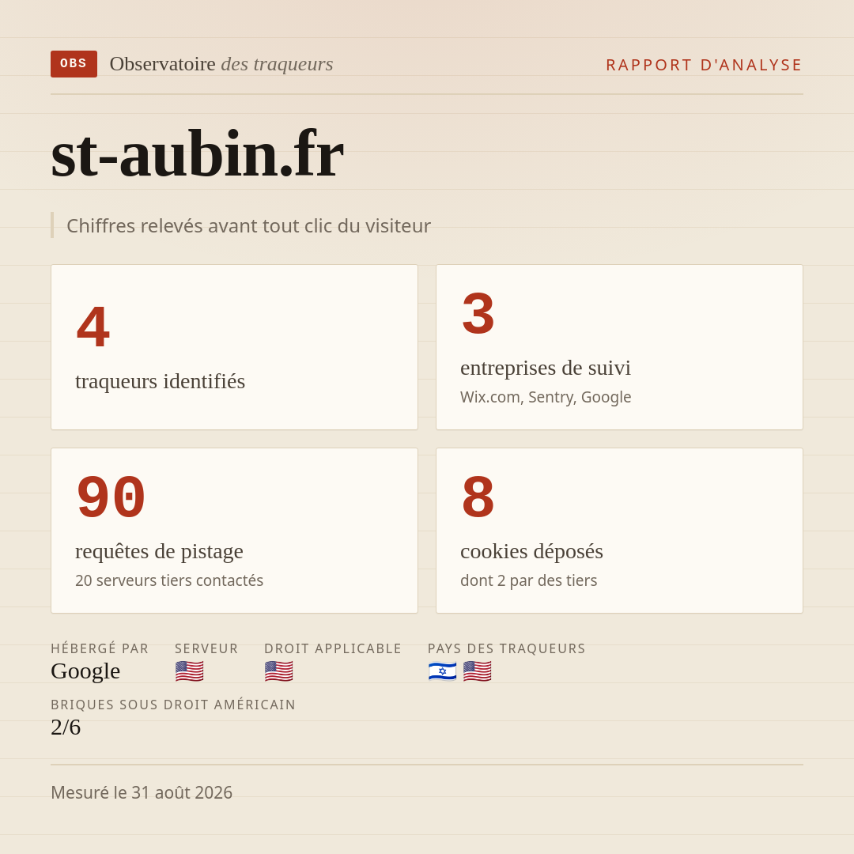Screen dimensions: 854x854
Task: Click the 2/6 value
Action: click(x=66, y=727)
